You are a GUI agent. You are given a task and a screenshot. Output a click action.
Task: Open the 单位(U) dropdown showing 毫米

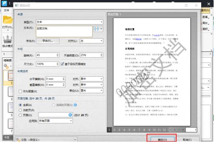click(x=91, y=90)
